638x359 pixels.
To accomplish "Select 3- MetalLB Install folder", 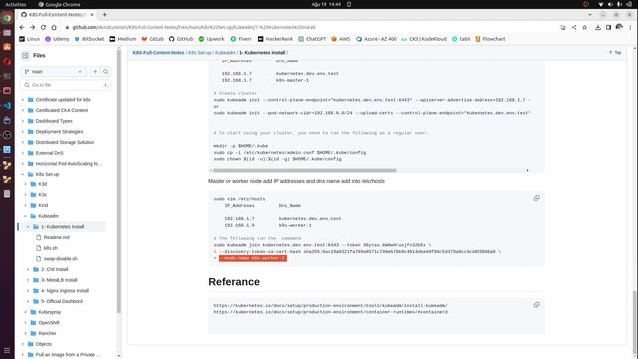I will click(x=59, y=280).
